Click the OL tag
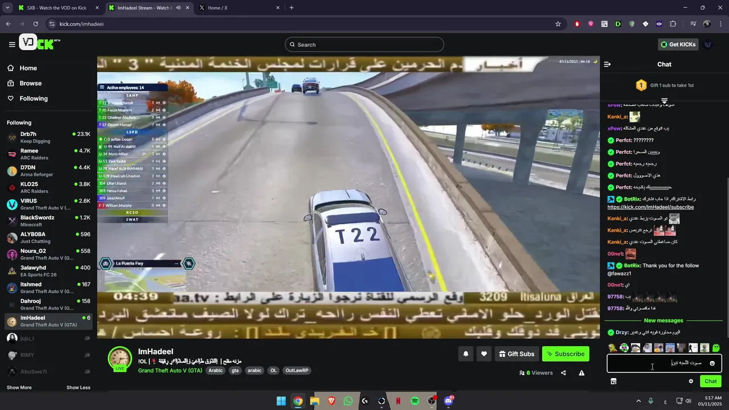The height and width of the screenshot is (410, 729). 273,370
